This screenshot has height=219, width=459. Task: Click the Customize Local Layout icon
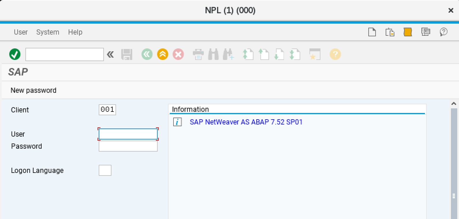(426, 32)
